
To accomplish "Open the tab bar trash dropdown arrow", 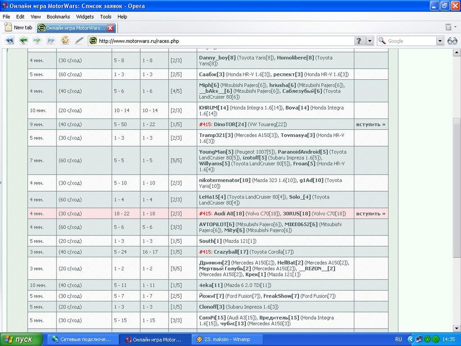I will [x=456, y=27].
